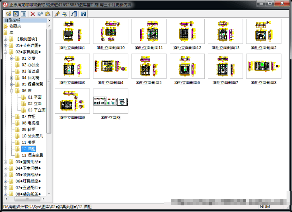This screenshot has width=292, height=212.
Task: Click the open library folder toolbar icon
Action: click(x=9, y=14)
